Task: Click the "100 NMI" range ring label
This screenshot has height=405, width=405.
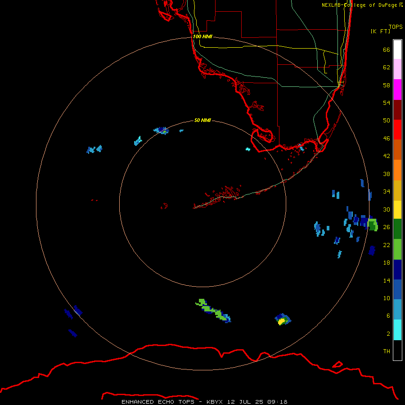Action: (x=202, y=36)
